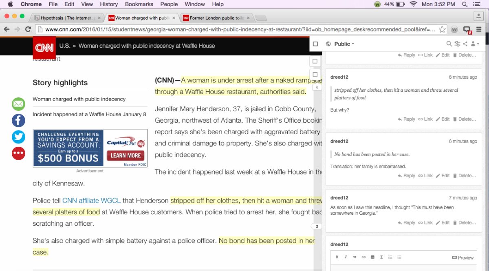
Task: Open the user account dropdown in sidebar
Action: pos(475,44)
